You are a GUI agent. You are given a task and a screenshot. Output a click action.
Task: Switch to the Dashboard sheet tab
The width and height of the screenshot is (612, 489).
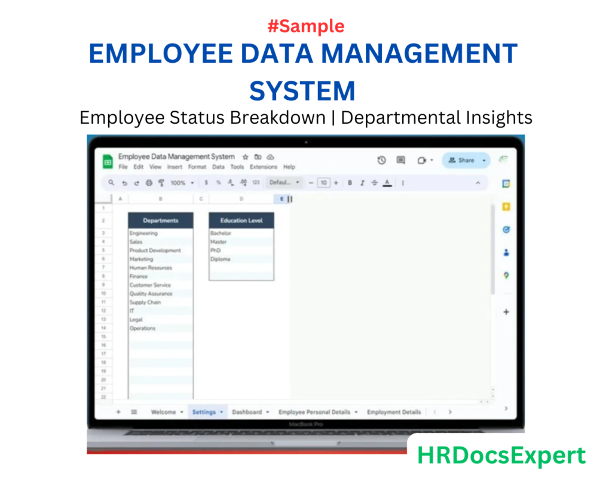point(247,412)
